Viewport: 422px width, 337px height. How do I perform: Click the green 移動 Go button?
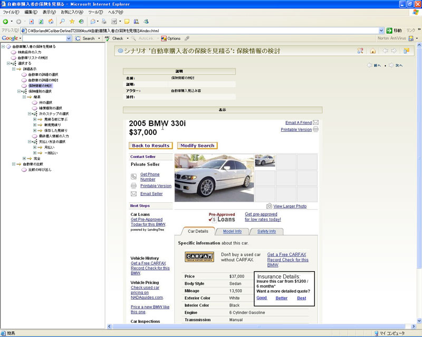(394, 31)
